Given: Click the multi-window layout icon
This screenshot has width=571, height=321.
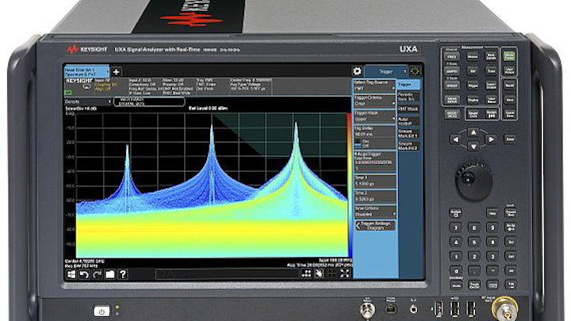Looking at the screenshot, I should coord(306,273).
